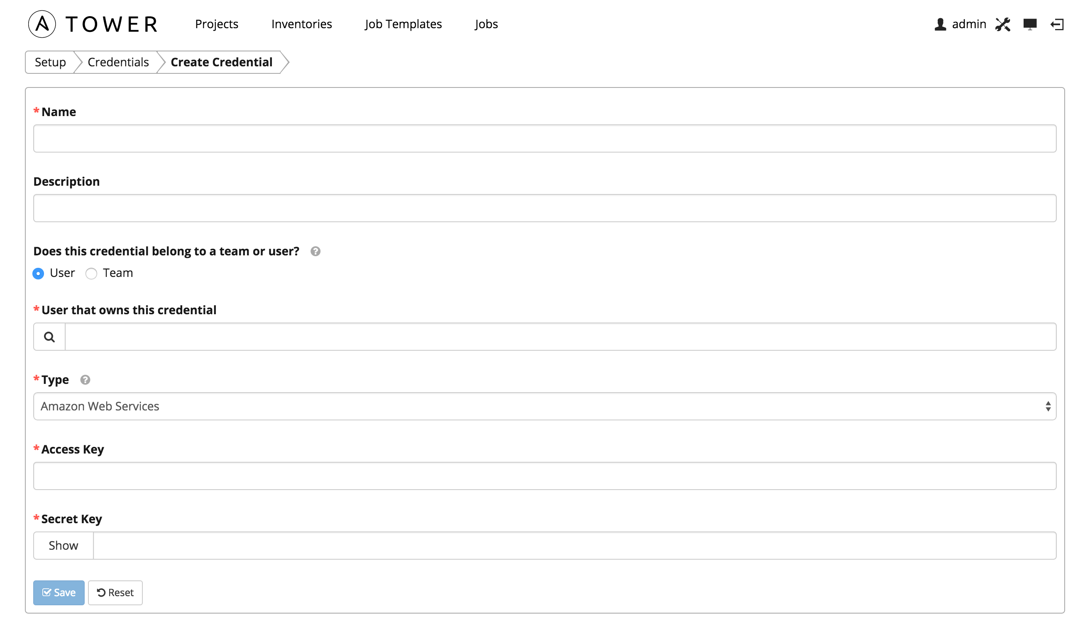
Task: Navigate to the Inventories menu item
Action: [303, 23]
